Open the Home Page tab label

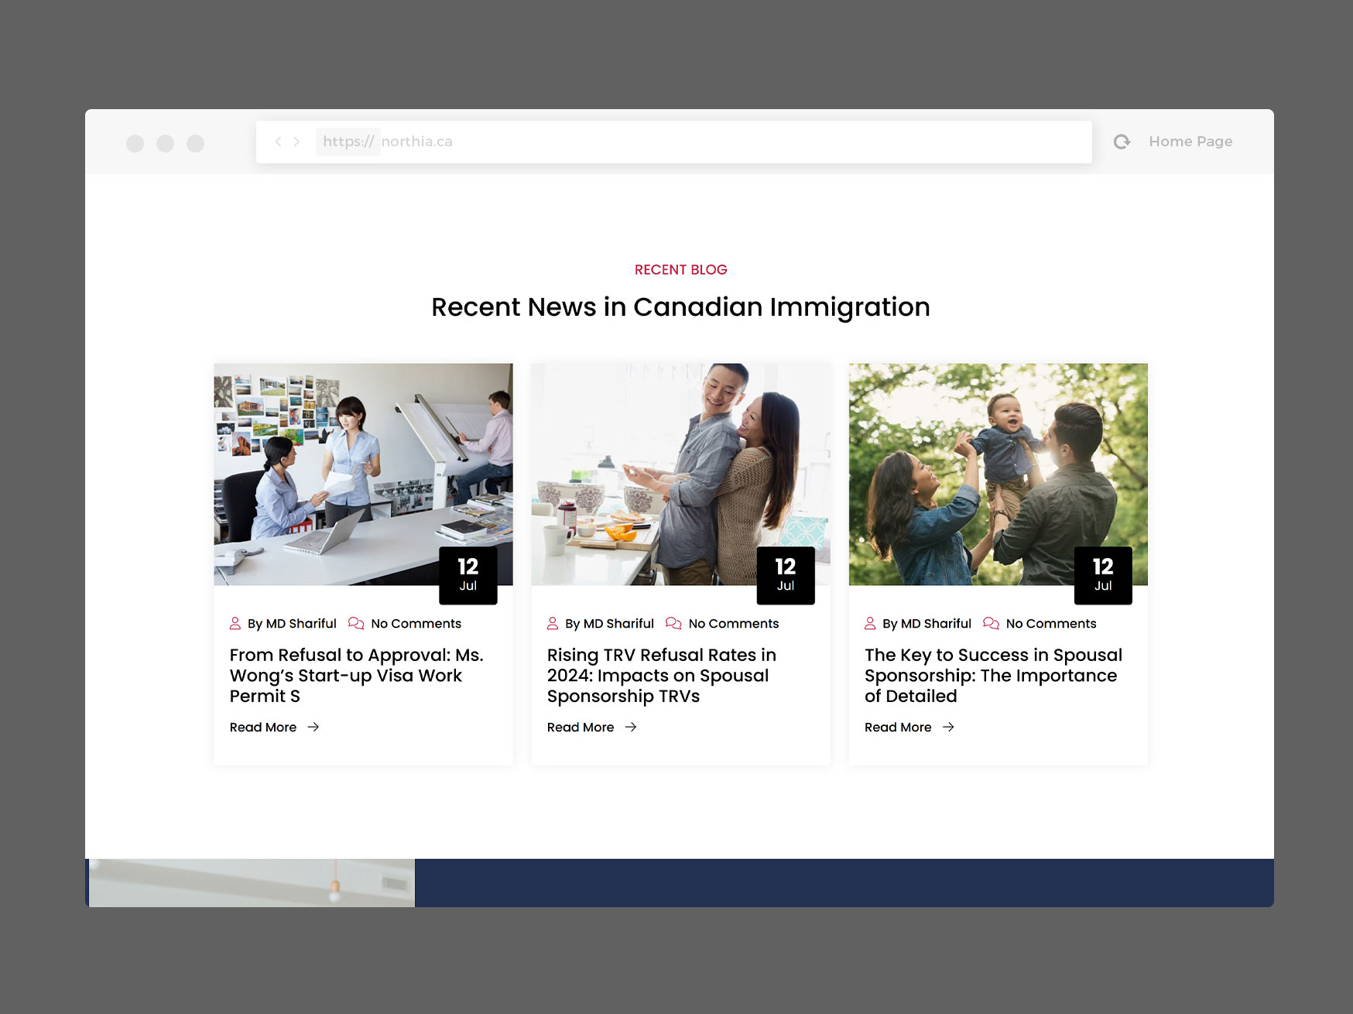(x=1190, y=142)
